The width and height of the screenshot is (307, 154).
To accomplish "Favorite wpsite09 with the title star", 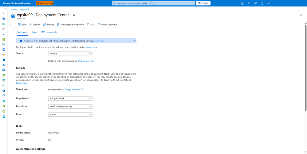I will click(x=74, y=15).
